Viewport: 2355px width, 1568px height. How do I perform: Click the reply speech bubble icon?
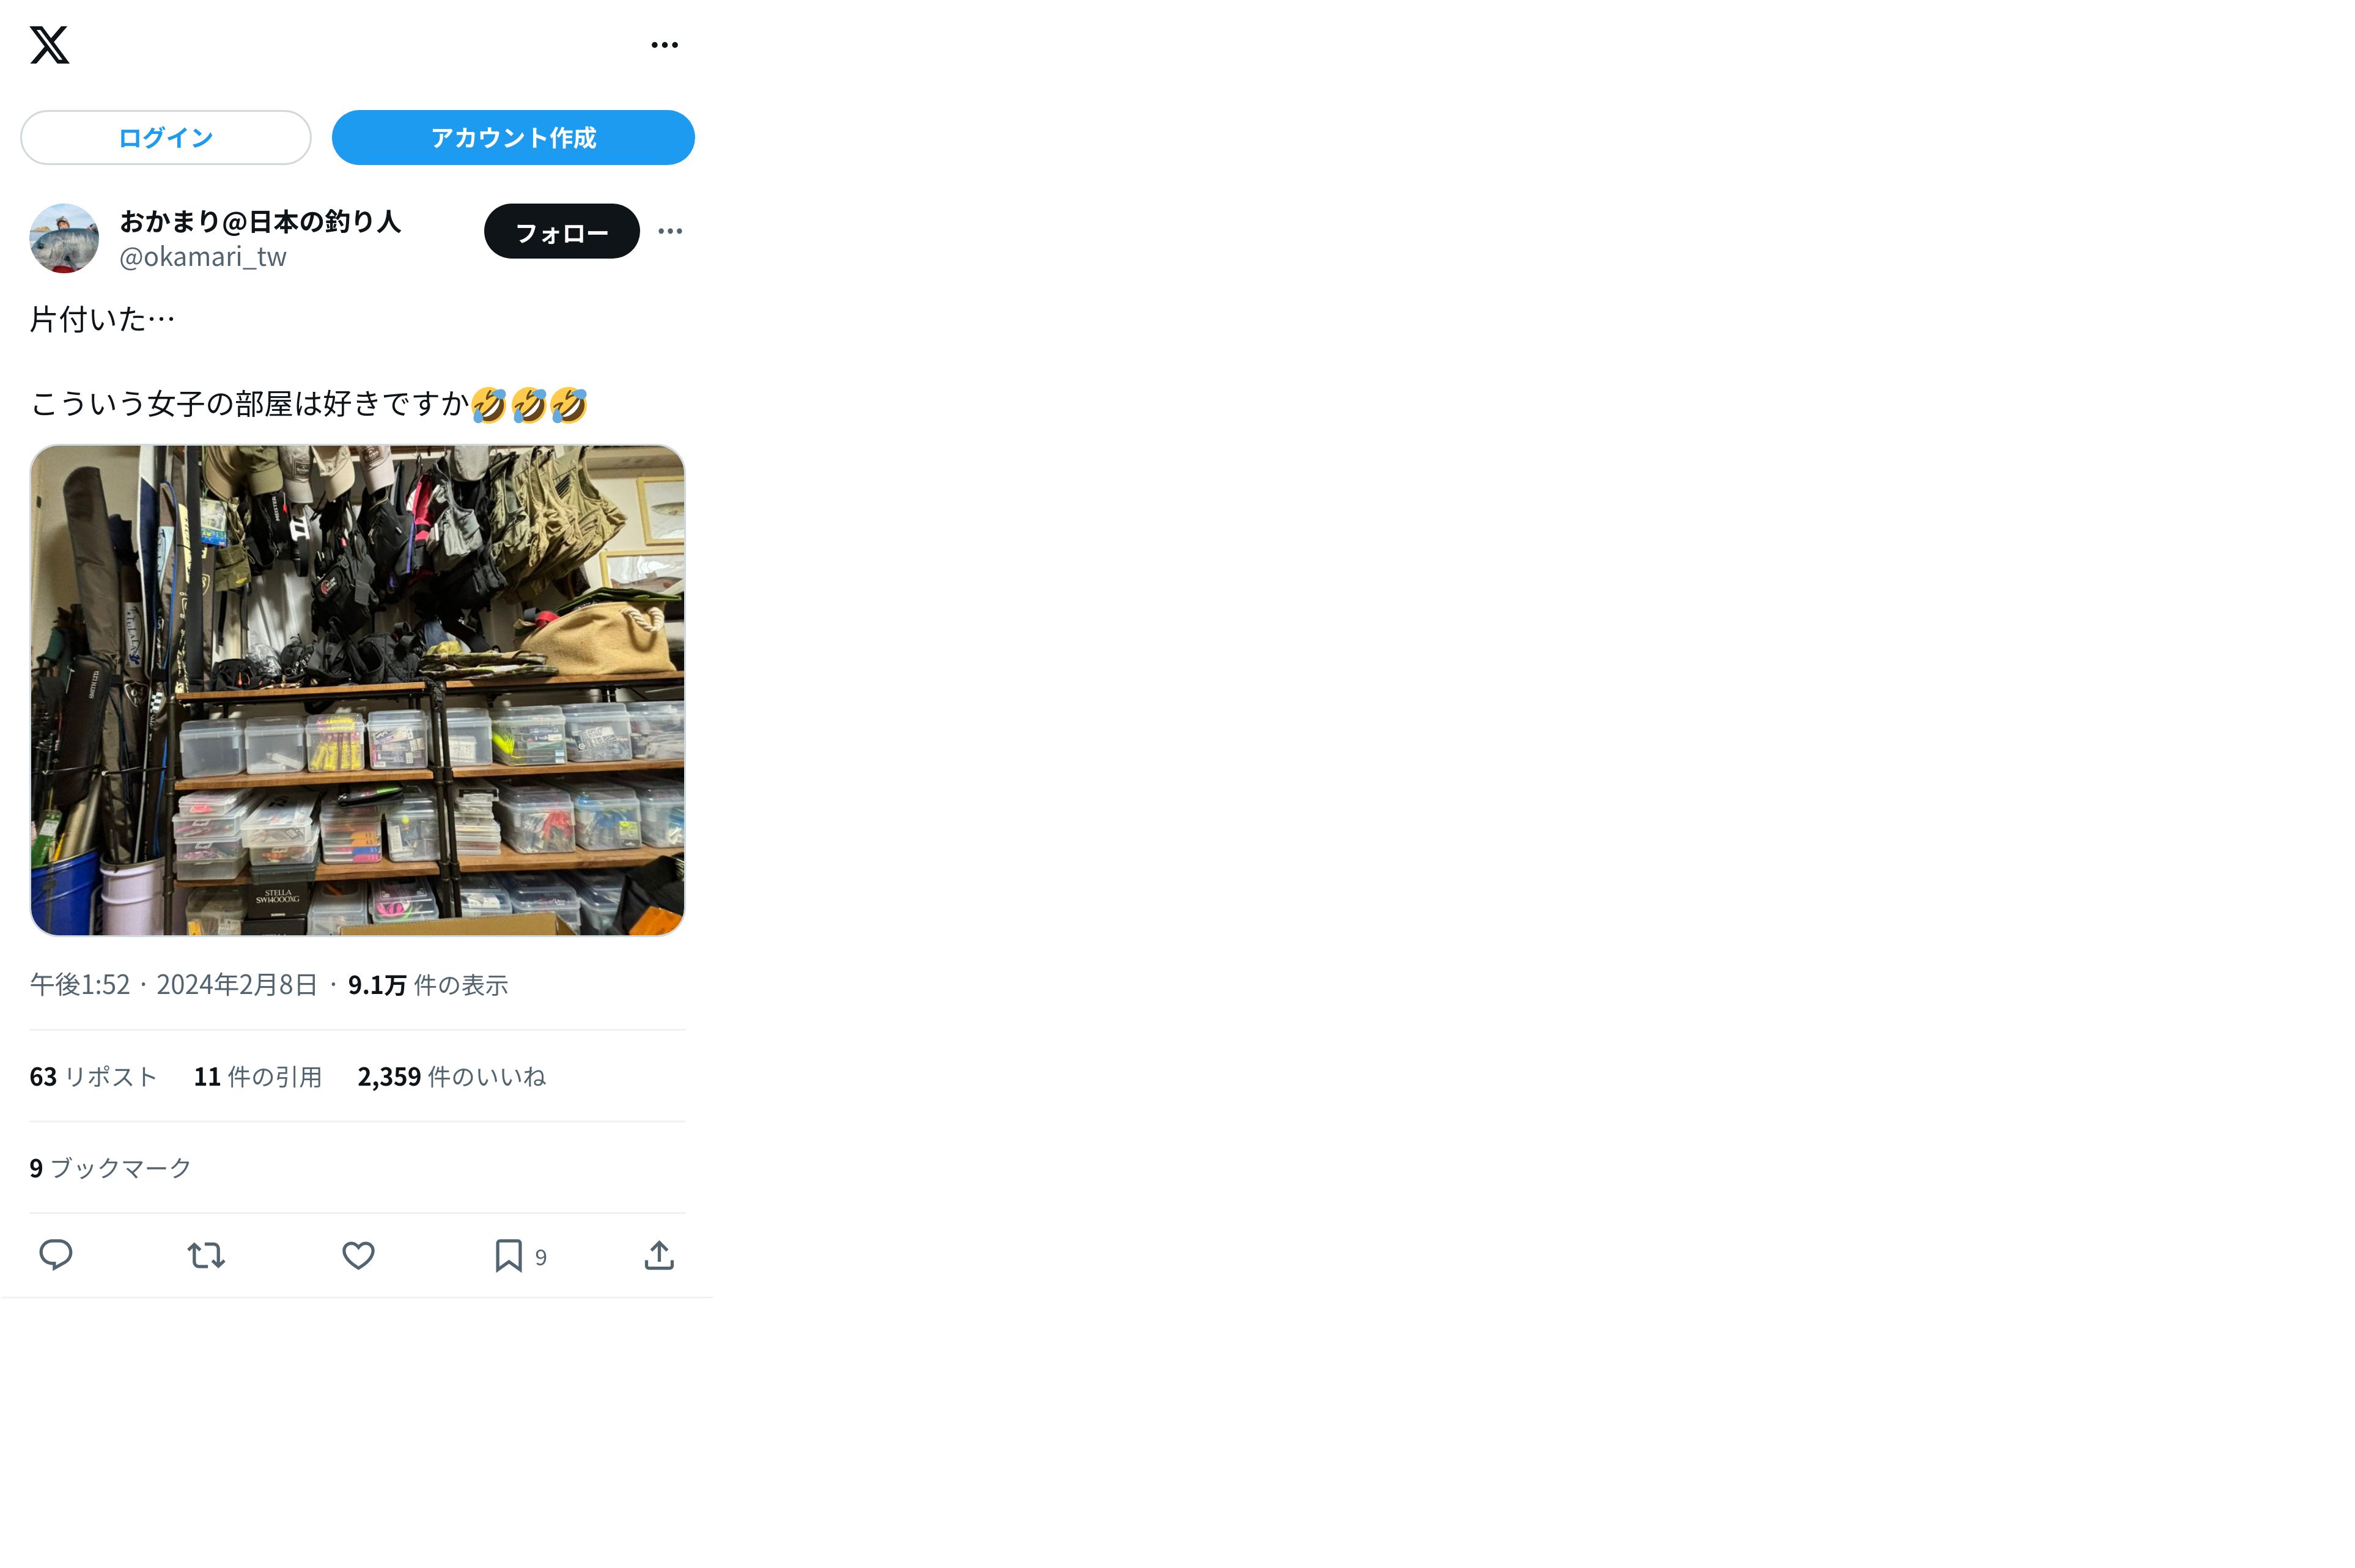coord(56,1255)
